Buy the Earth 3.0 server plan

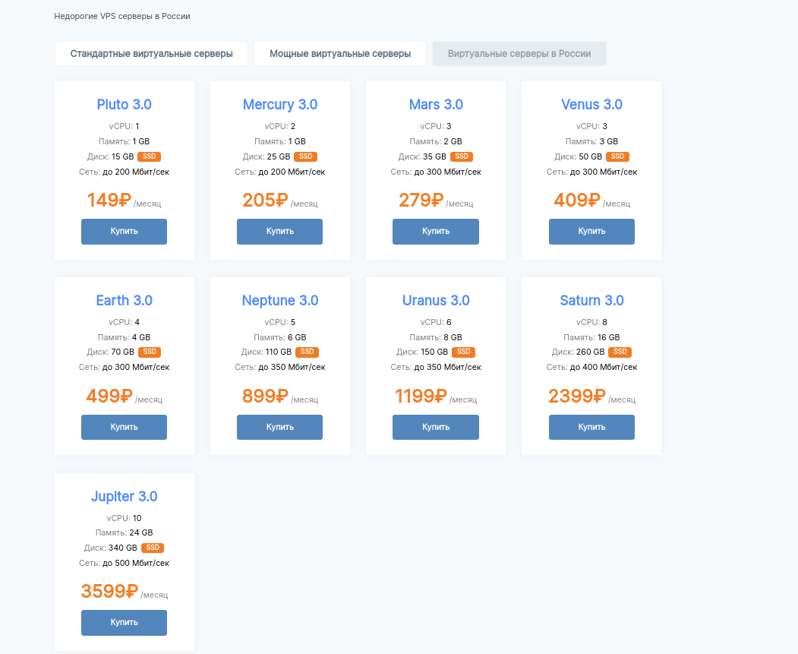[x=124, y=428]
